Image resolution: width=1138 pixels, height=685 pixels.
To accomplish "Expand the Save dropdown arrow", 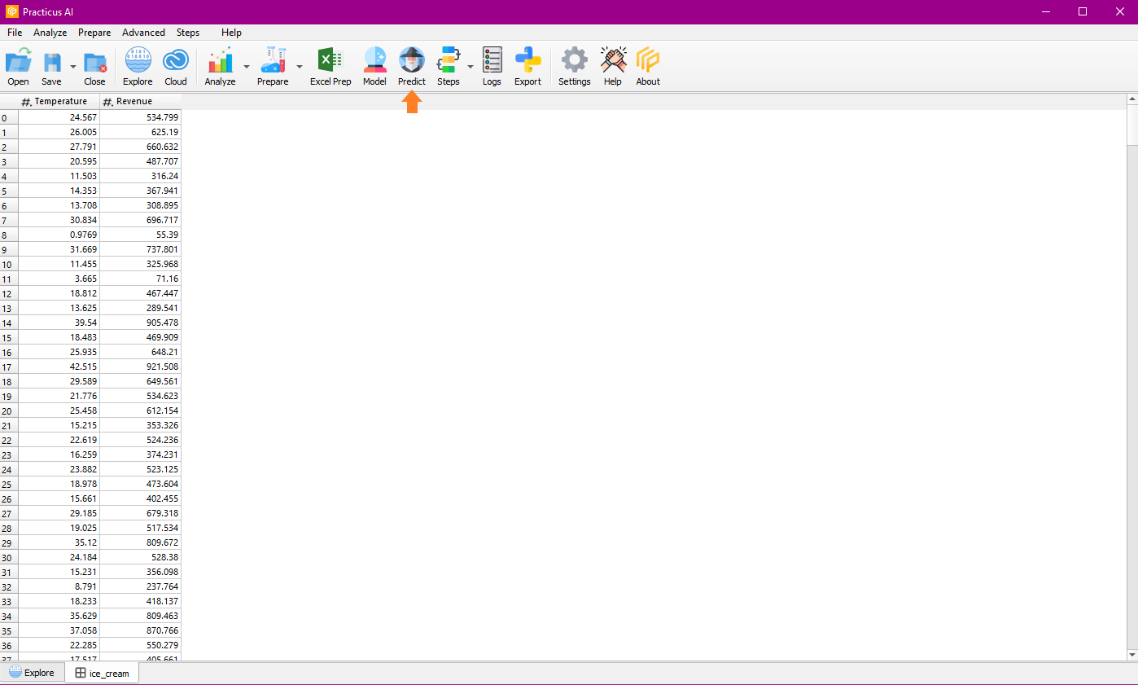I will 73,67.
